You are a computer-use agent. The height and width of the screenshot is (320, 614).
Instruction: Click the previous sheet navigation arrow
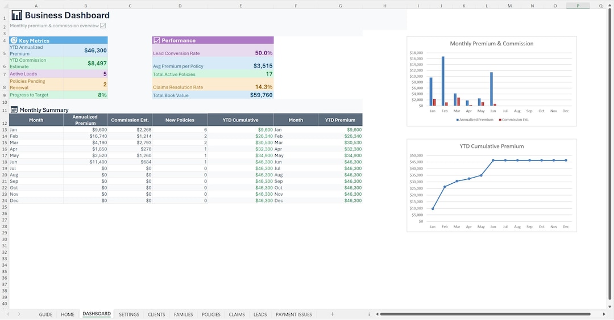click(x=8, y=314)
